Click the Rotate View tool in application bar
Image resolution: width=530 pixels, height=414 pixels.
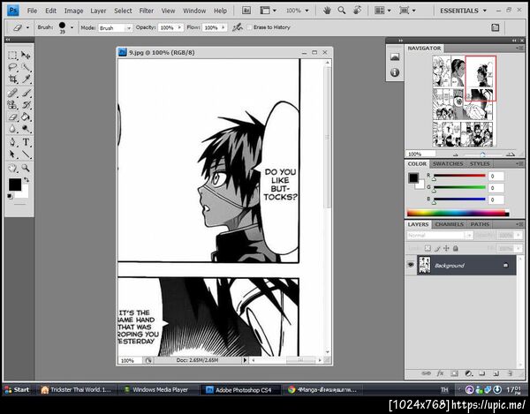pyautogui.click(x=357, y=11)
